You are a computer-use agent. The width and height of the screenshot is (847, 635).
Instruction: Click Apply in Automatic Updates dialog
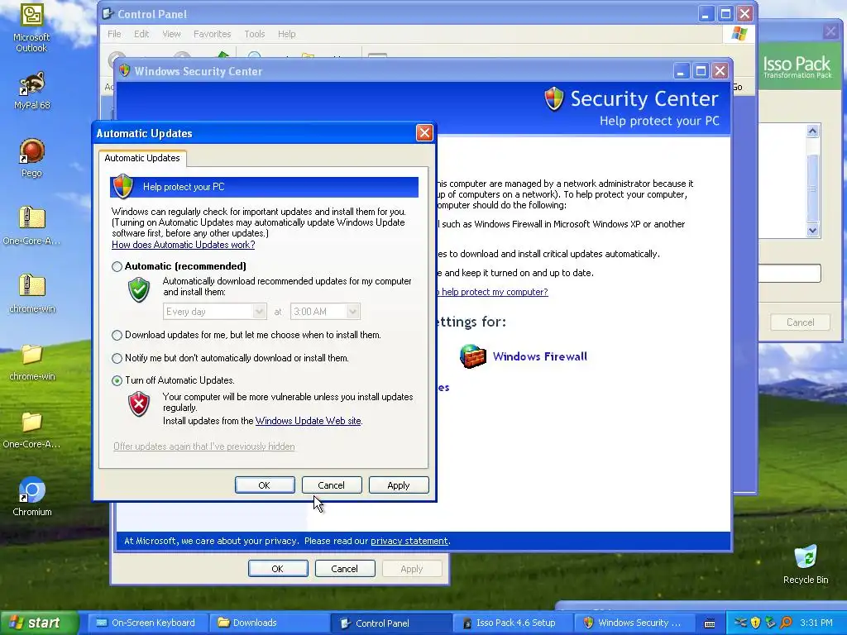(x=399, y=485)
